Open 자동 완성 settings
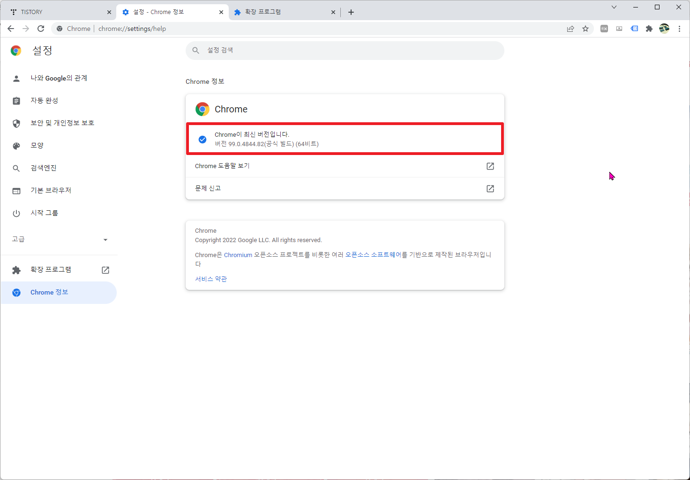The width and height of the screenshot is (690, 480). 59,101
